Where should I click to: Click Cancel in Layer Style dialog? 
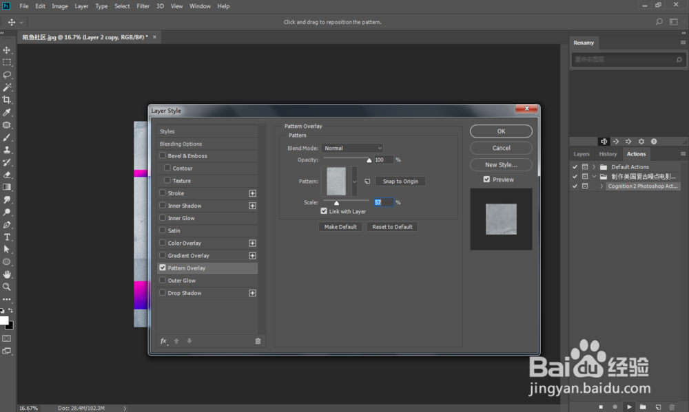[501, 148]
